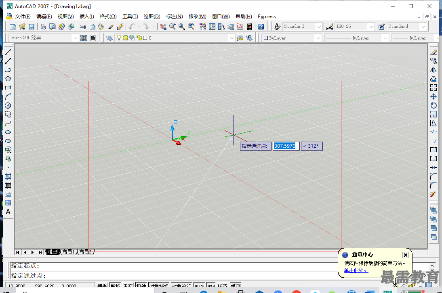This screenshot has height=293, width=442.
Task: Select the Circle draw tool
Action: 8,106
